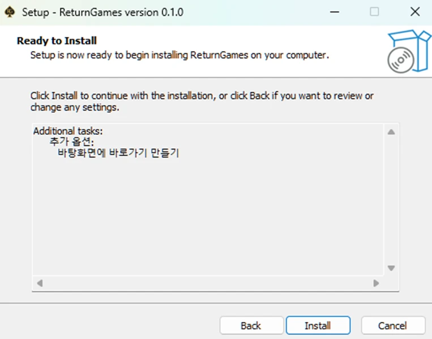Viewport: 432px width, 339px height.
Task: Click the 'Click Install to continue' instruction text
Action: [x=202, y=101]
